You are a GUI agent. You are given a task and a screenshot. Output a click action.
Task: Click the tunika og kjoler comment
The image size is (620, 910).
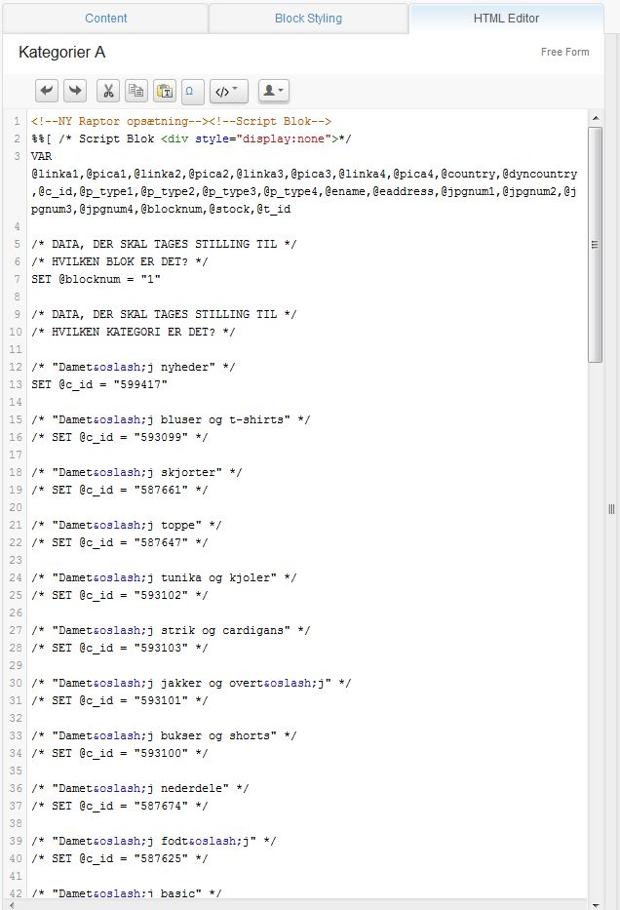164,577
